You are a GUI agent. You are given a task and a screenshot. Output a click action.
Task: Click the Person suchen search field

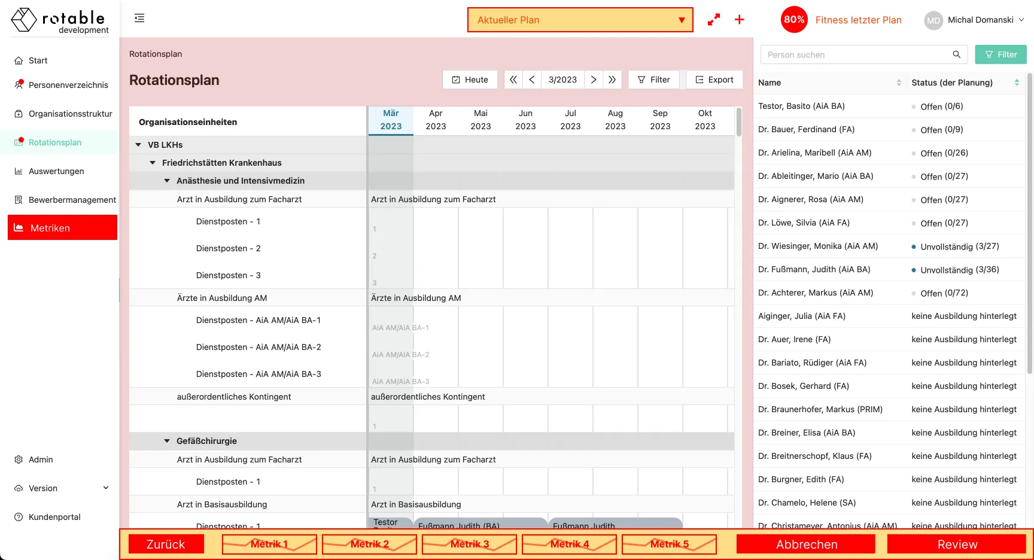tap(856, 54)
